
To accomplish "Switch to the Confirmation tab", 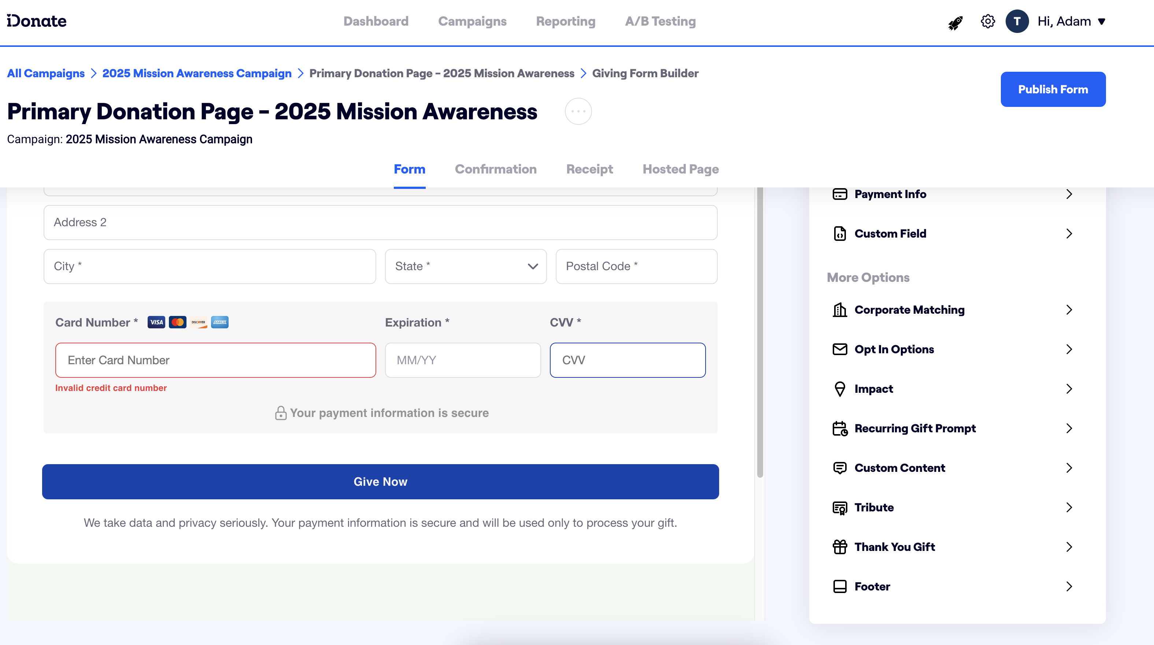I will coord(495,169).
